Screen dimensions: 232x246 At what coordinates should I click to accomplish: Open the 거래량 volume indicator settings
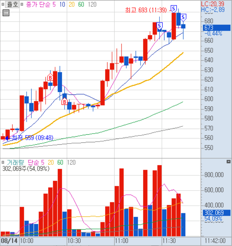[14, 162]
